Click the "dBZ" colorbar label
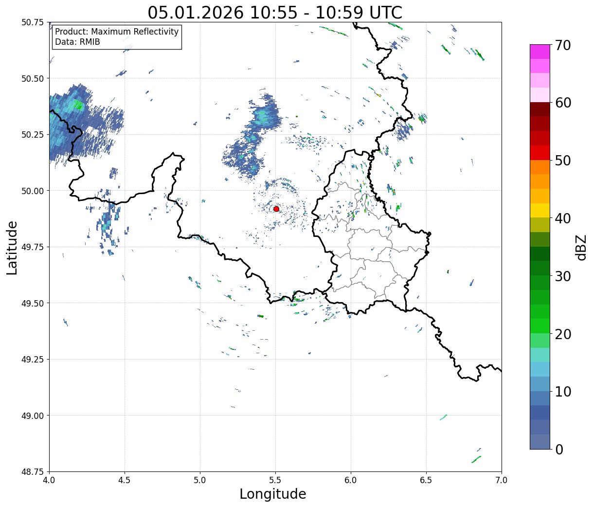The width and height of the screenshot is (593, 506). [x=581, y=248]
